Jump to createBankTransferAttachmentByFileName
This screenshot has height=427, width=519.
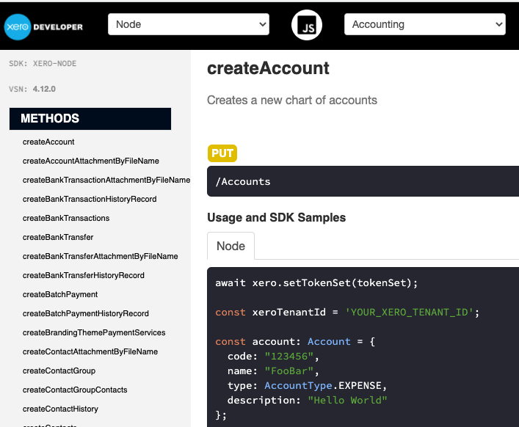100,256
